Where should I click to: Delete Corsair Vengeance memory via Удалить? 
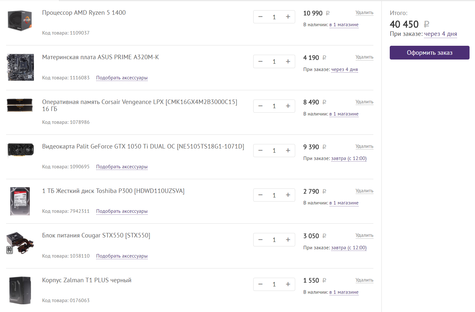coord(364,102)
